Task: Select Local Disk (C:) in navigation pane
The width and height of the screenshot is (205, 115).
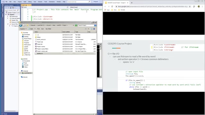Action: tap(27, 73)
